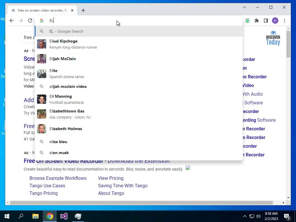Click the With Audio related search link
Viewport: 296px width, 222px height.
pos(253,94)
